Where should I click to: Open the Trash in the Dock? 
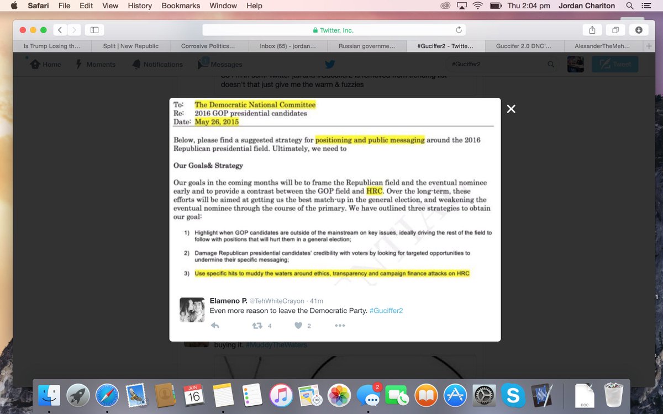click(x=613, y=395)
